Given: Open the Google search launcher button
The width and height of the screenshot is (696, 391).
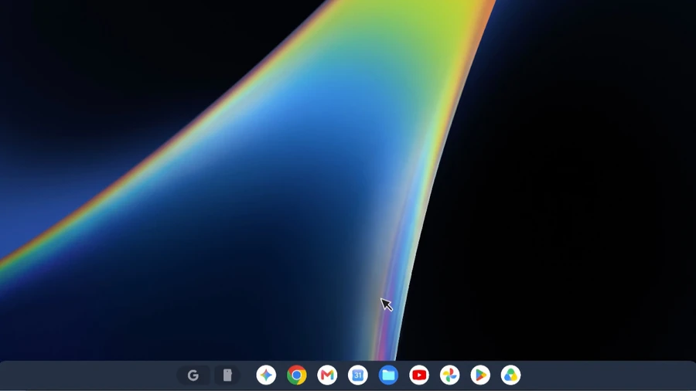Looking at the screenshot, I should click(x=193, y=376).
